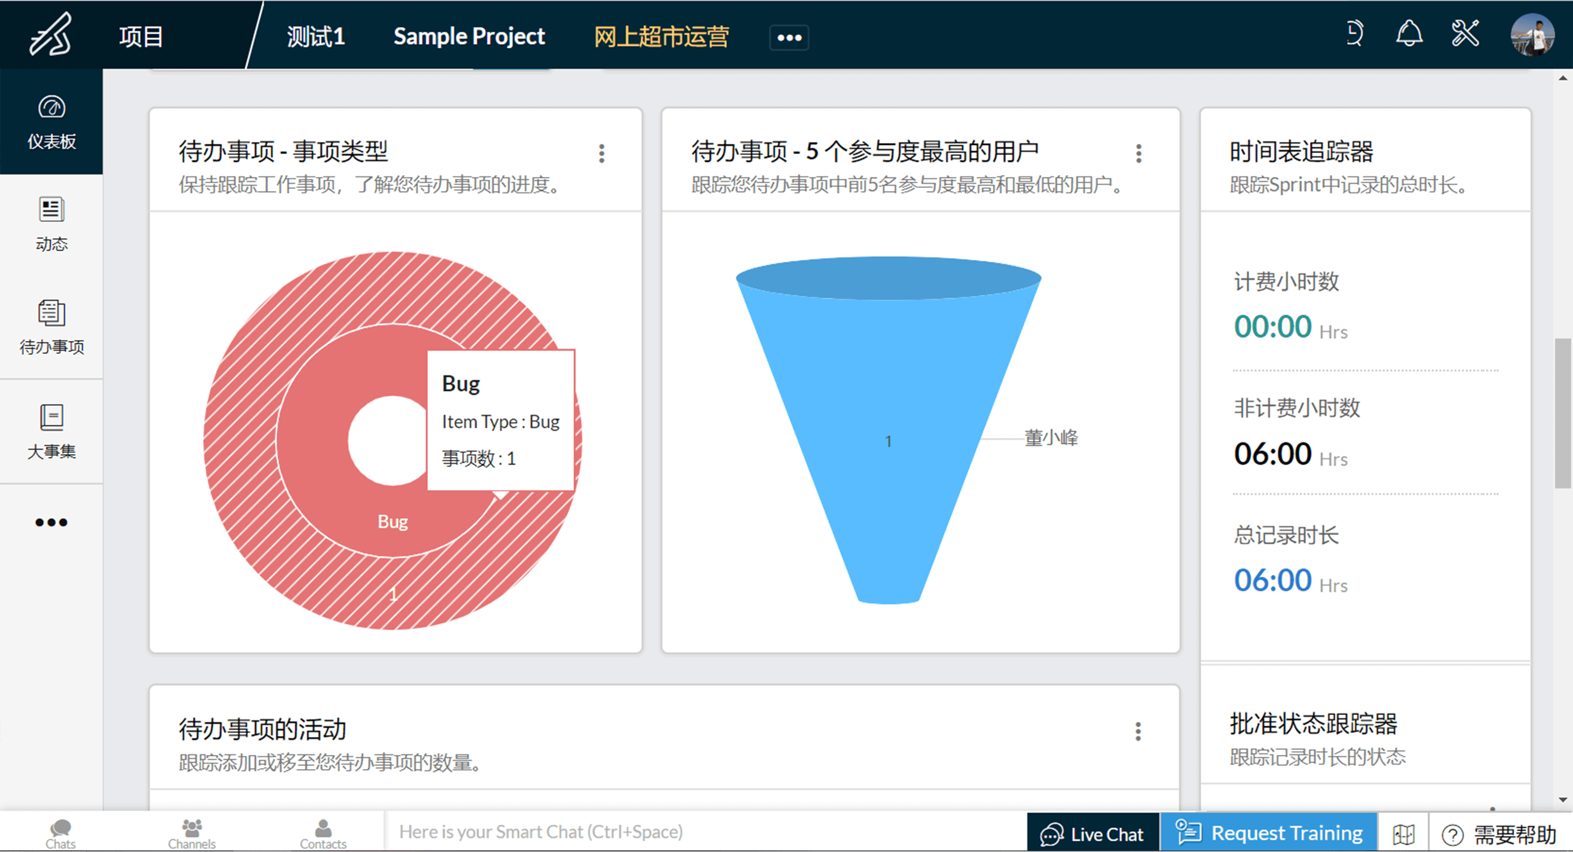Click the scrollbar down arrow
Image resolution: width=1573 pixels, height=852 pixels.
1563,800
